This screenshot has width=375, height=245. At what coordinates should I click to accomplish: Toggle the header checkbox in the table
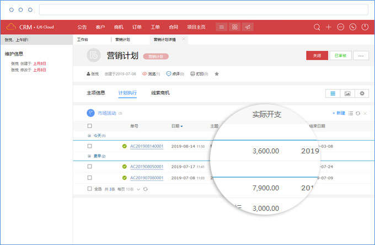[90, 126]
